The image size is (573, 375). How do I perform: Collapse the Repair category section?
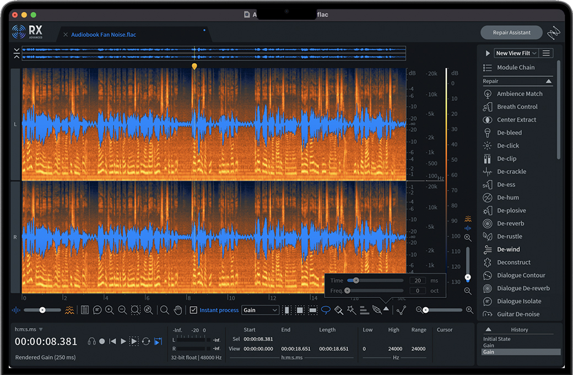549,81
